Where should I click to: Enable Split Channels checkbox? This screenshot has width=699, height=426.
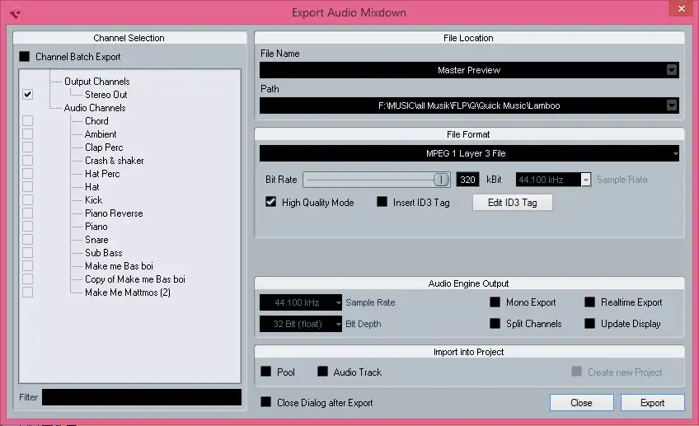(x=495, y=324)
